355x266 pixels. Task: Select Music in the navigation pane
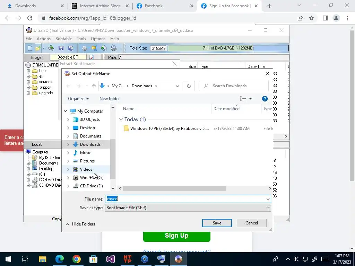click(86, 153)
